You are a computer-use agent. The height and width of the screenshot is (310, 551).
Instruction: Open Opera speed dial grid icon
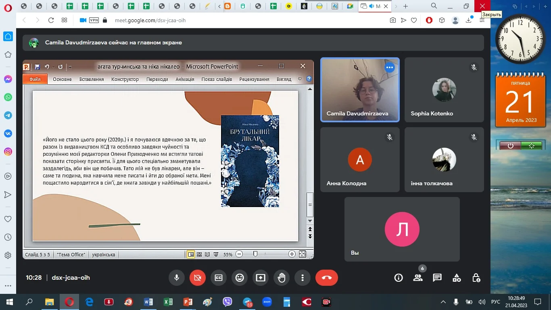[64, 20]
